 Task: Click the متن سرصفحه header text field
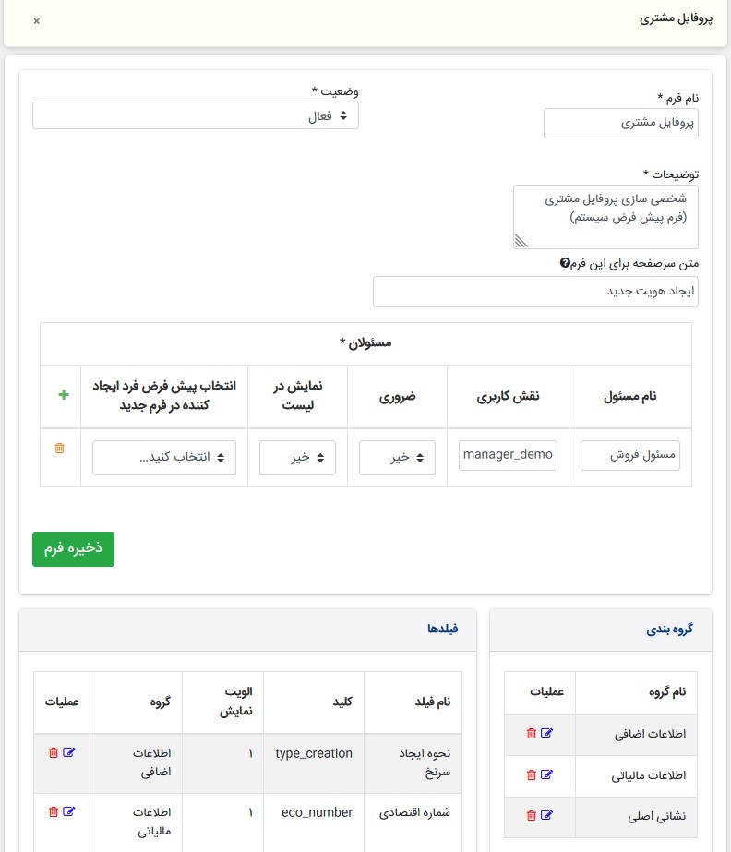535,292
